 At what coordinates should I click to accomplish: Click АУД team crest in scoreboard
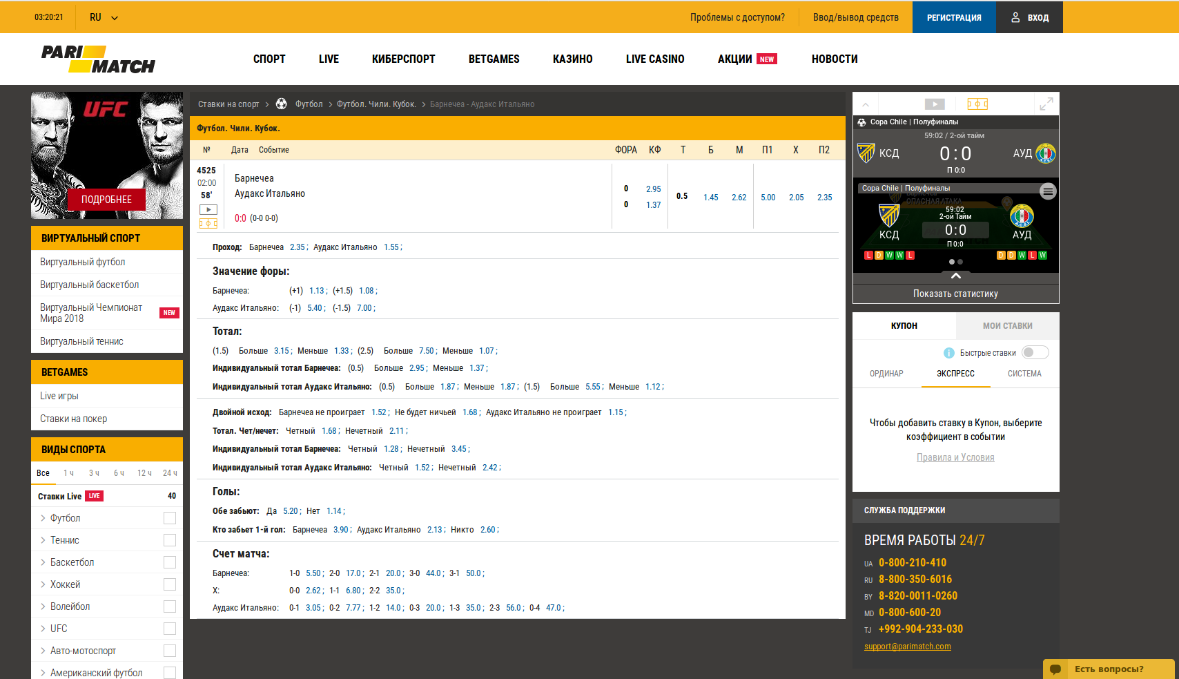coord(1046,153)
